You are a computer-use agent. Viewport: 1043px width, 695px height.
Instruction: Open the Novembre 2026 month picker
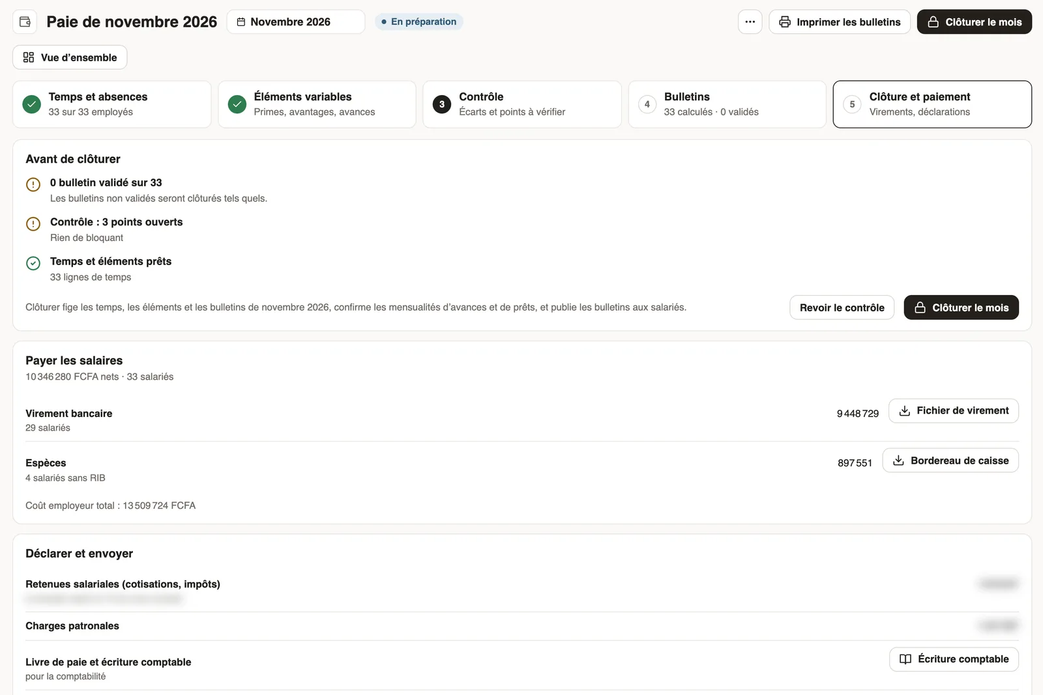(296, 22)
